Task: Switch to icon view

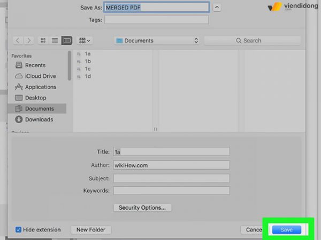Action: pyautogui.click(x=43, y=41)
